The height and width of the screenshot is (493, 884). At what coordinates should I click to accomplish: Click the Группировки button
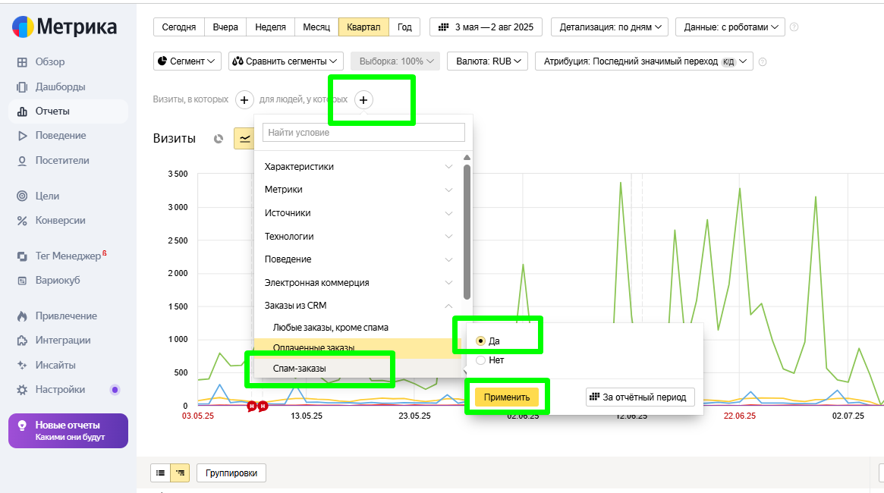pos(231,473)
